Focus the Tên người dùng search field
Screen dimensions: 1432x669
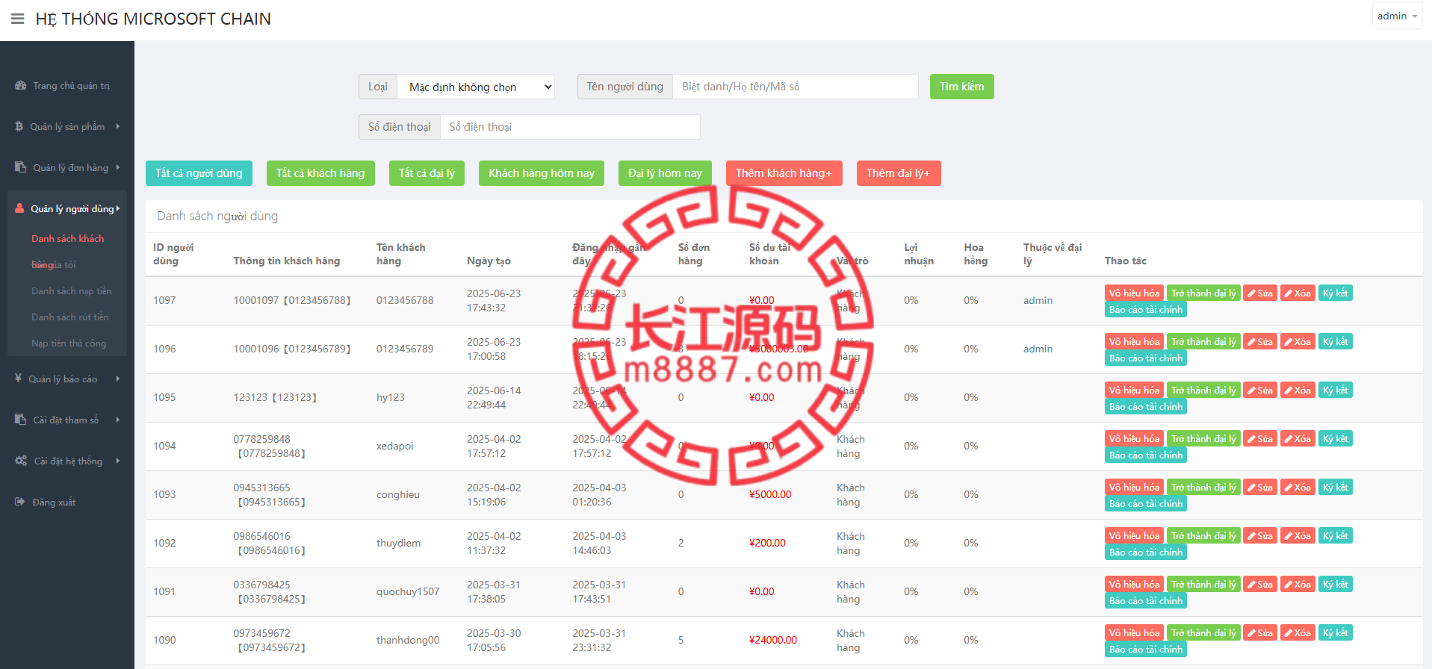pyautogui.click(x=796, y=87)
